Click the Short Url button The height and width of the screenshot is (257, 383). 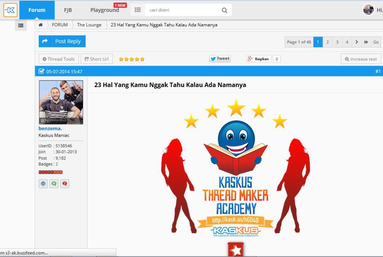coord(97,59)
